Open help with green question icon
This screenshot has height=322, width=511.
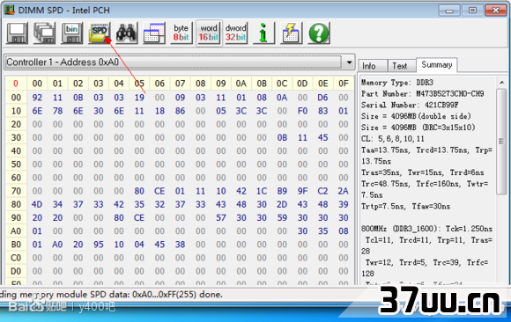click(x=318, y=33)
